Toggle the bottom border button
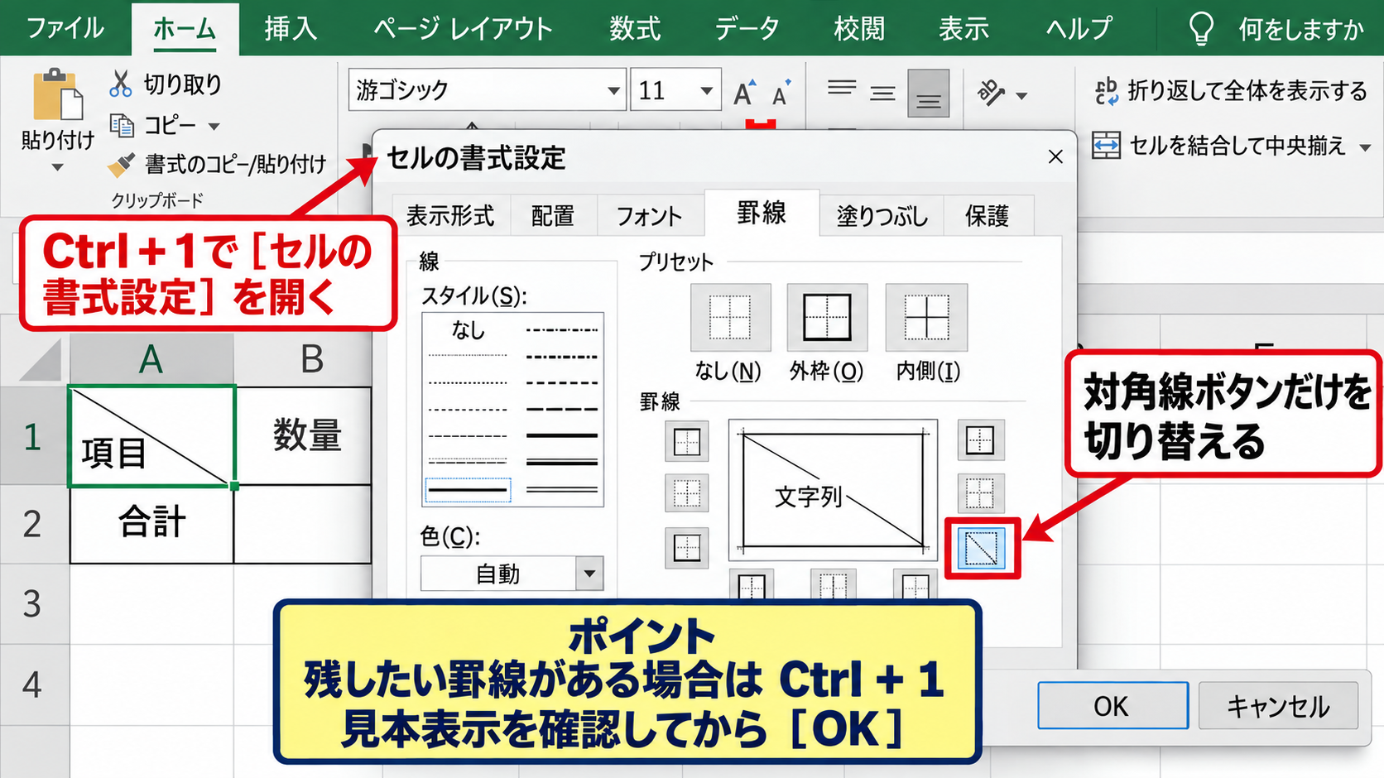This screenshot has width=1384, height=778. (687, 548)
